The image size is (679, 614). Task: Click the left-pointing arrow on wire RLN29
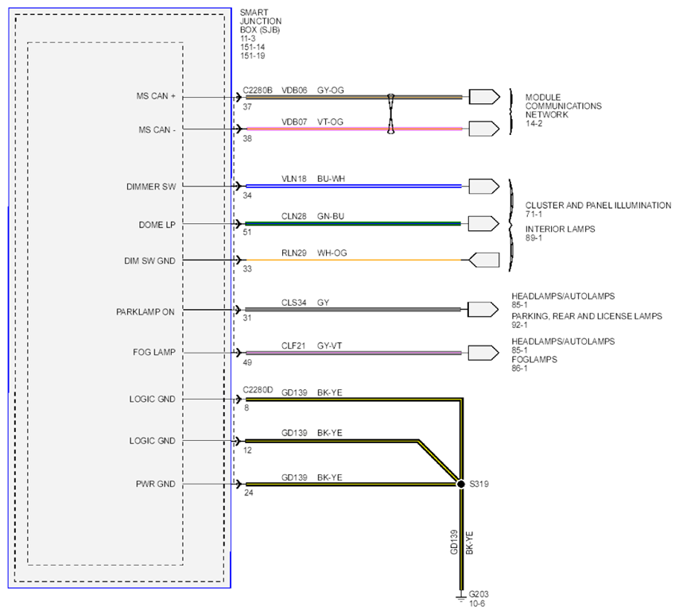[484, 260]
